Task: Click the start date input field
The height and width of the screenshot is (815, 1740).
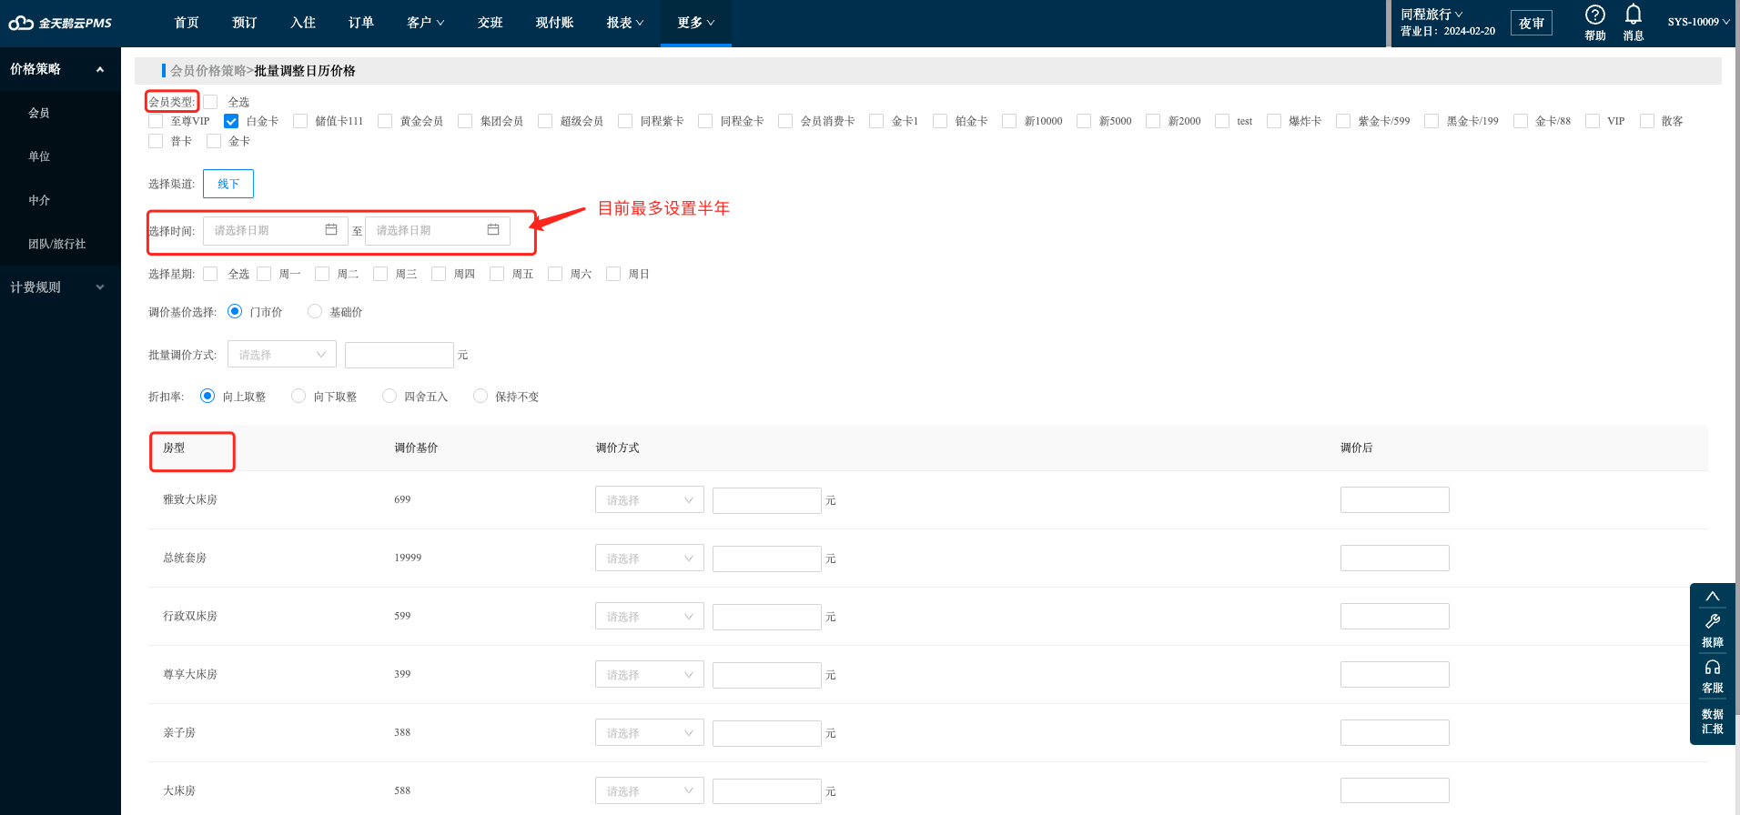Action: [x=276, y=230]
